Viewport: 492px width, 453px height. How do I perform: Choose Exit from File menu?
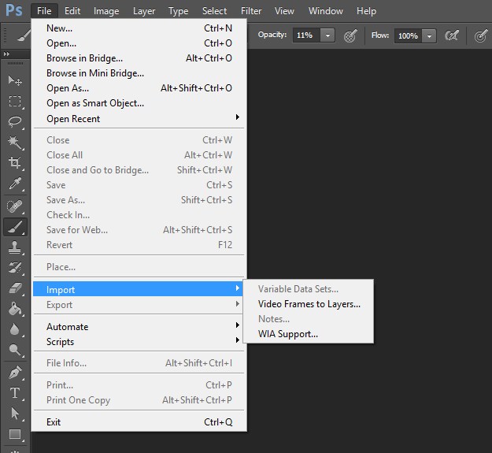coord(139,422)
